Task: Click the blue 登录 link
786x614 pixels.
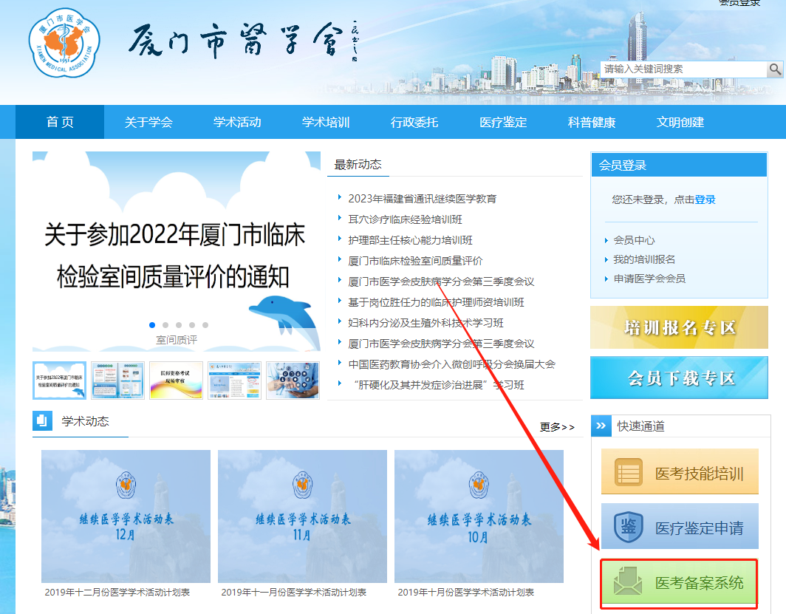Action: [x=705, y=199]
